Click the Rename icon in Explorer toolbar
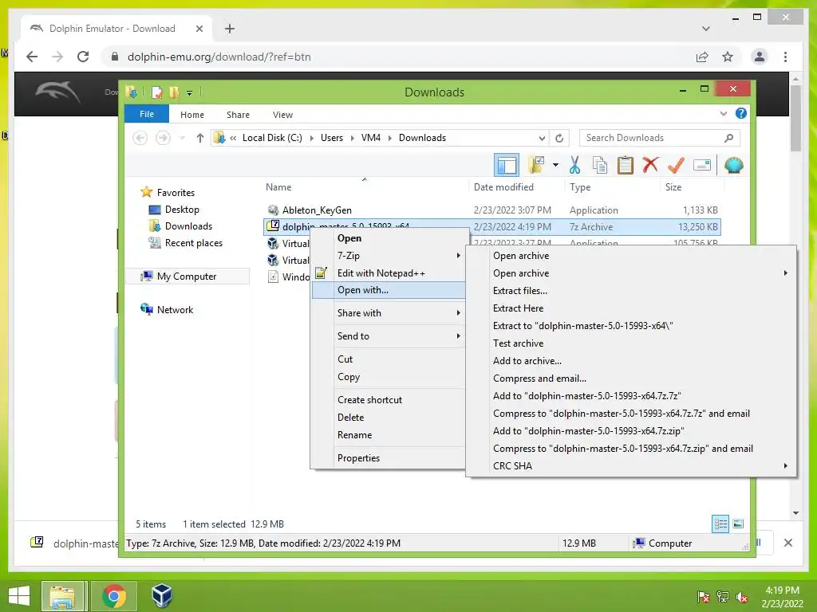Screen dimensions: 817x612 click(x=702, y=166)
